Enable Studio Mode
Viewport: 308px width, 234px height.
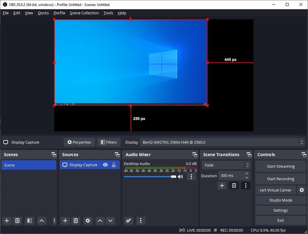281,200
